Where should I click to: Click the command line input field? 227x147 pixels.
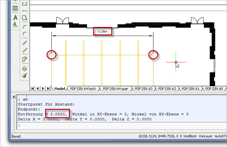click(118, 125)
